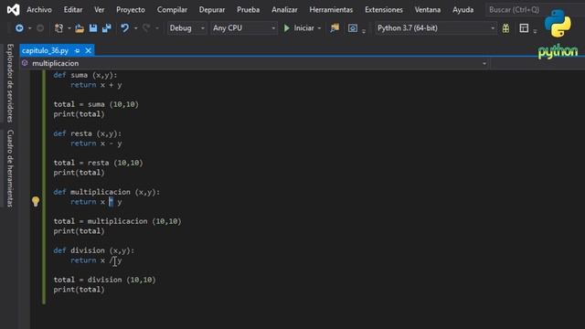The image size is (585, 329).
Task: Click the Find in Files toolbar icon
Action: click(335, 28)
